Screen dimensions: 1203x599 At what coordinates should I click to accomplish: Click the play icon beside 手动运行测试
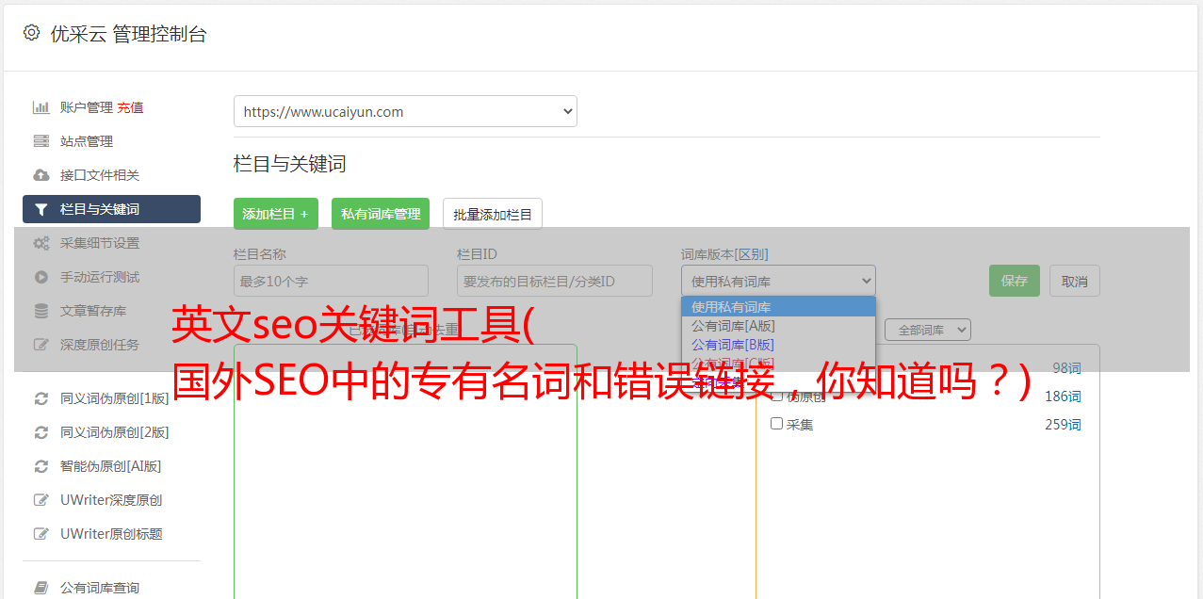(41, 277)
